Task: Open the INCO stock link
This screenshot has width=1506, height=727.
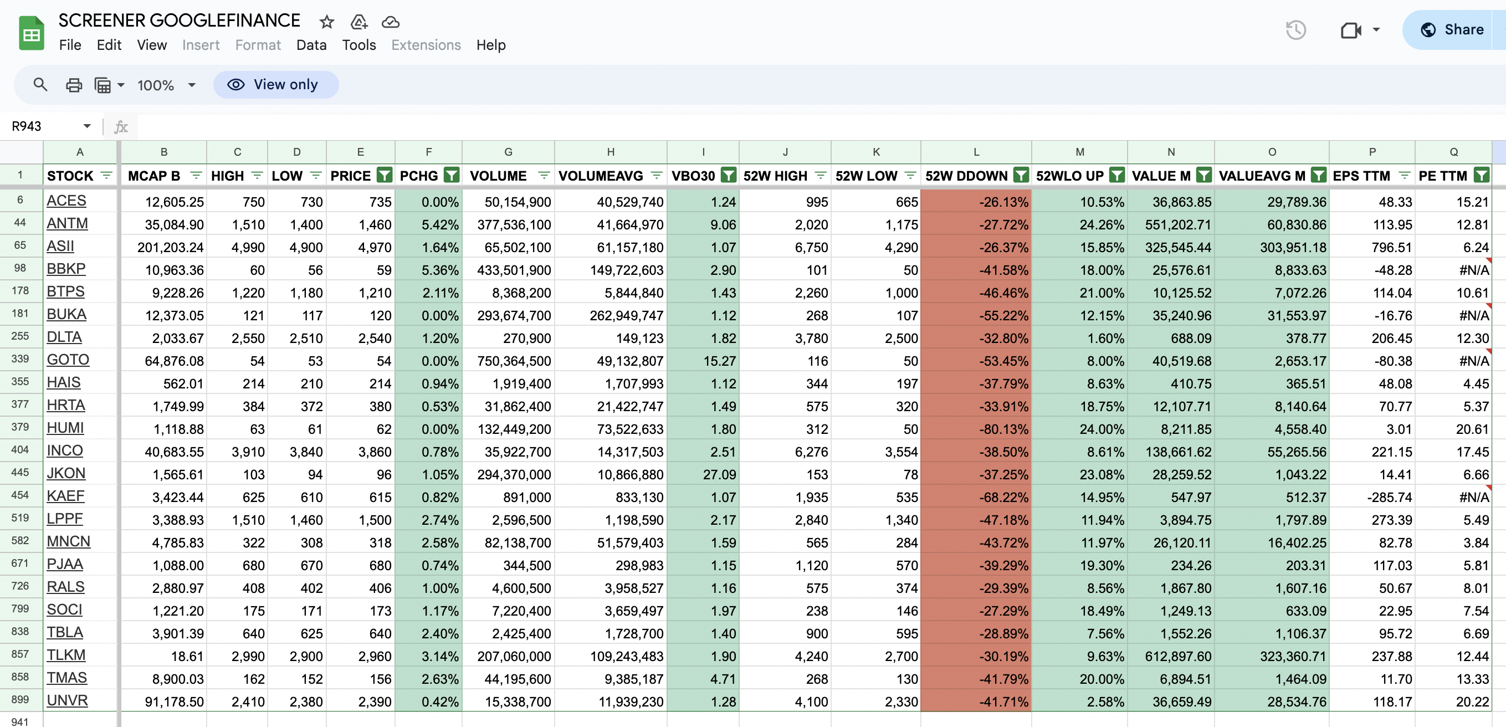Action: coord(65,450)
